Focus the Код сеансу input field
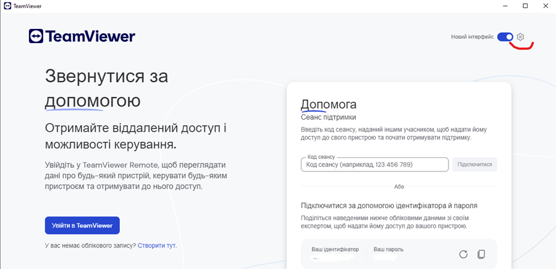 (374, 165)
